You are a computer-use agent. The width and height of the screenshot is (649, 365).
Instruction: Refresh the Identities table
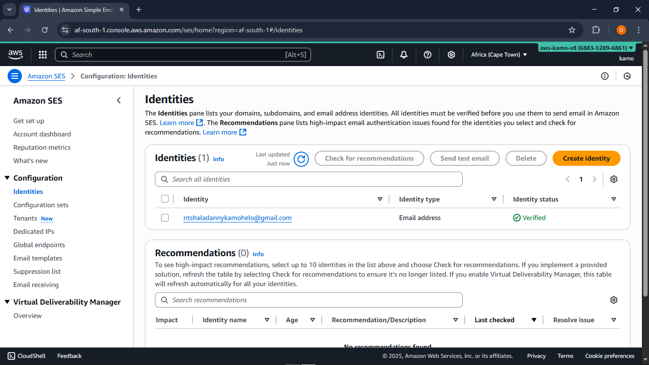point(301,159)
